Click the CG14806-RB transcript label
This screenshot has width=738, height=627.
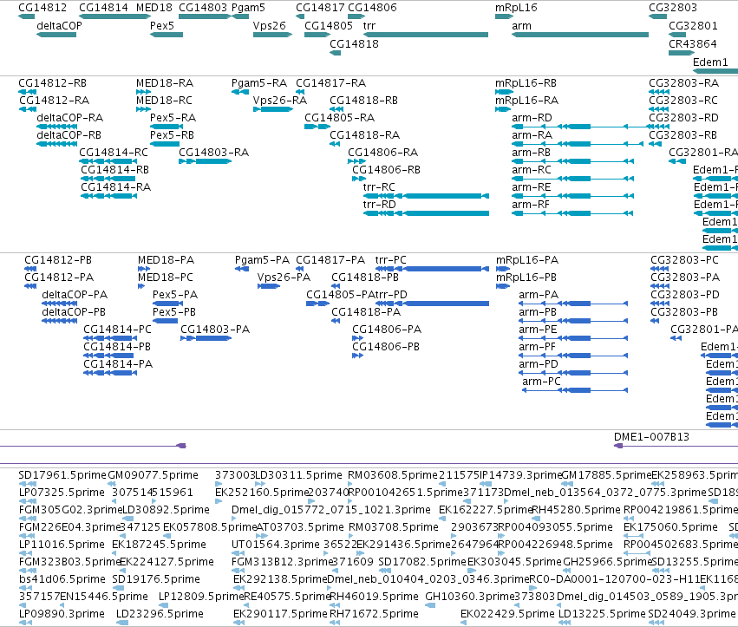coord(386,170)
